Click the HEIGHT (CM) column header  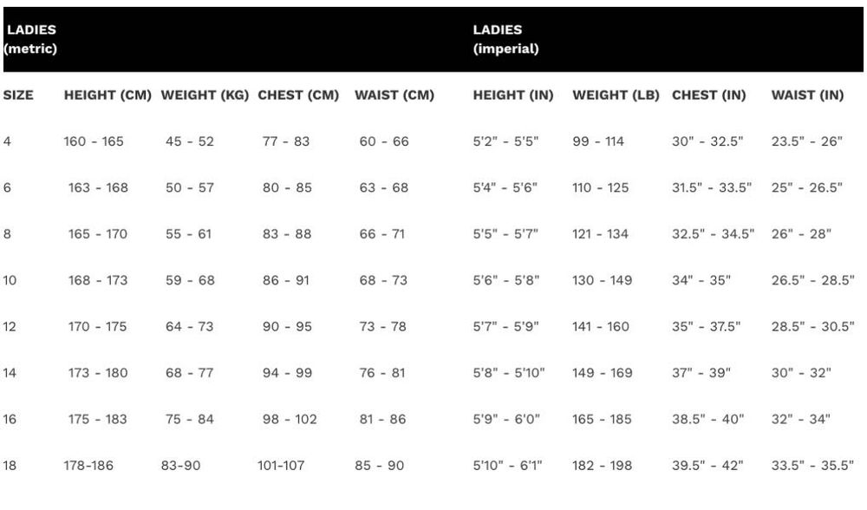pyautogui.click(x=108, y=95)
